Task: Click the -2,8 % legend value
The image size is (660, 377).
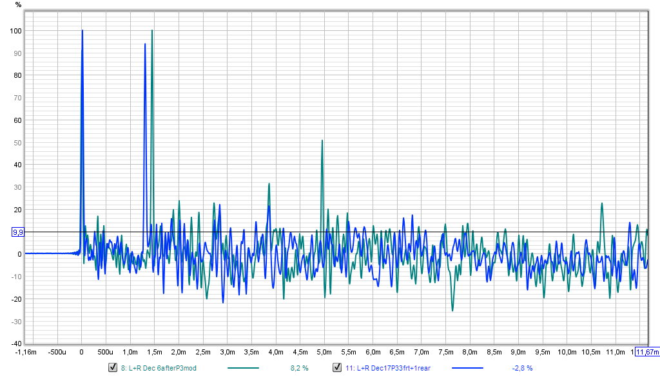Action: click(522, 368)
